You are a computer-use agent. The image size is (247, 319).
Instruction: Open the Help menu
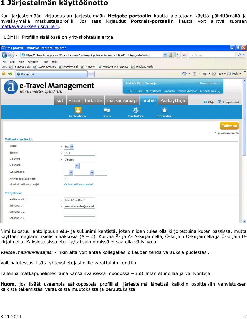55,62
